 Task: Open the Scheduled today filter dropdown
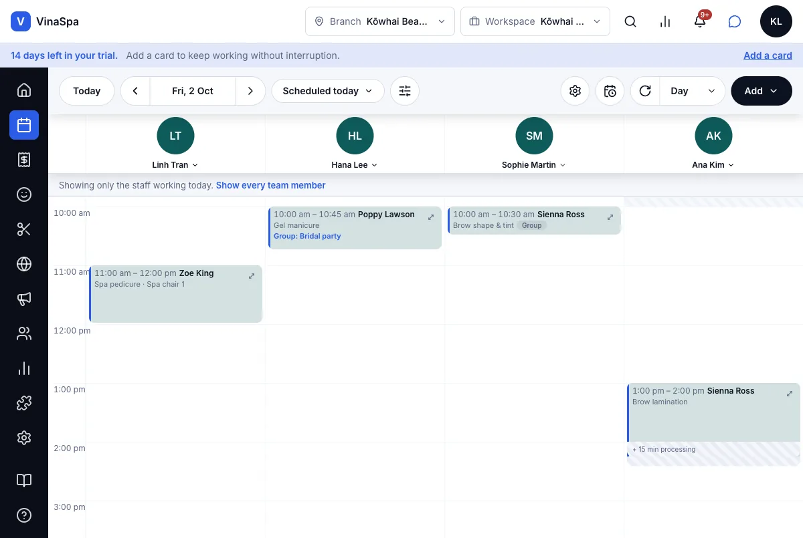pyautogui.click(x=328, y=91)
